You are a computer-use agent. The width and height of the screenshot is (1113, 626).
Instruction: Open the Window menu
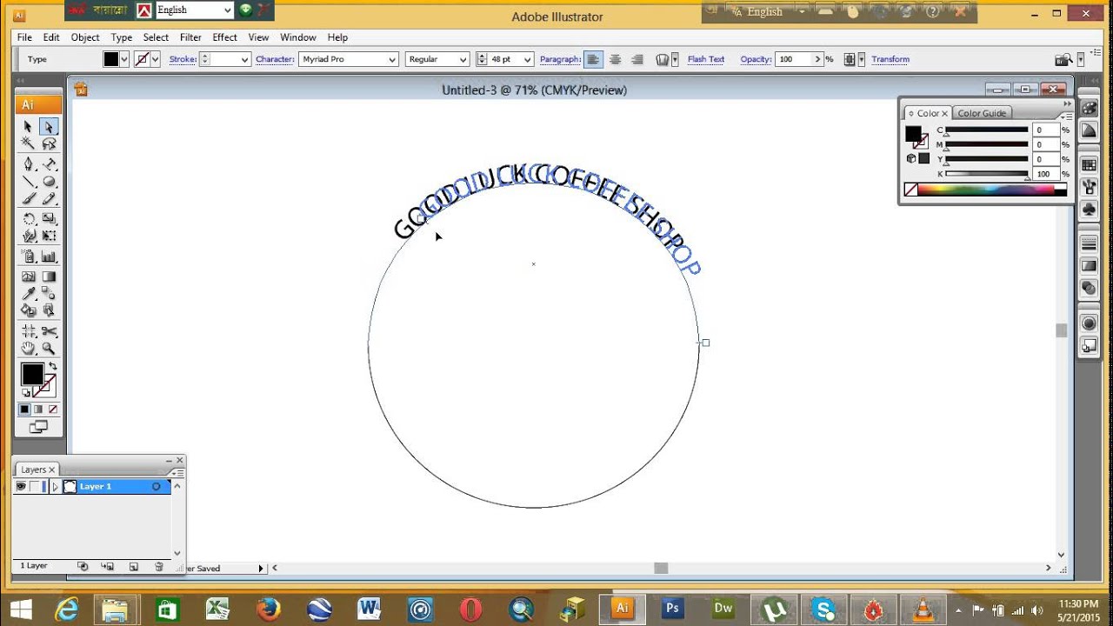click(297, 37)
